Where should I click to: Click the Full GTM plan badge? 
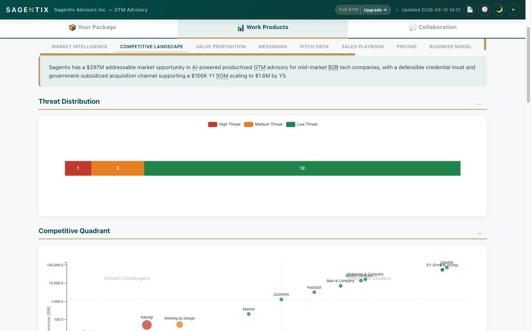(x=348, y=10)
